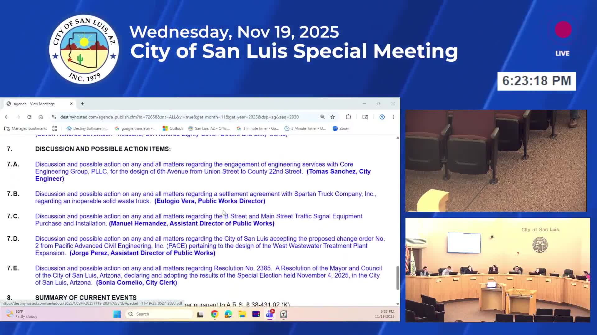Reload the agenda page

pos(29,117)
